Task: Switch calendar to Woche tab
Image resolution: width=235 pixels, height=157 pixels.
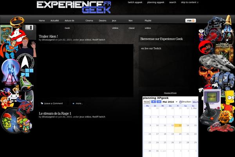Action: 195,102
